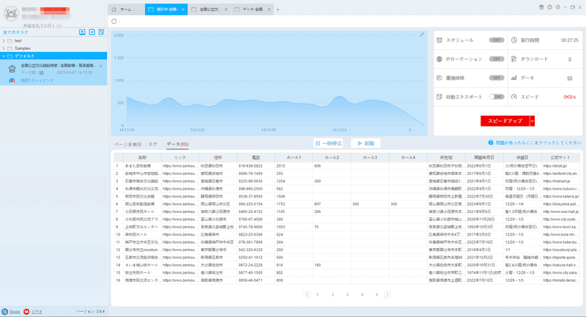Open the help icon in title bar
This screenshot has width=586, height=317.
550,7
